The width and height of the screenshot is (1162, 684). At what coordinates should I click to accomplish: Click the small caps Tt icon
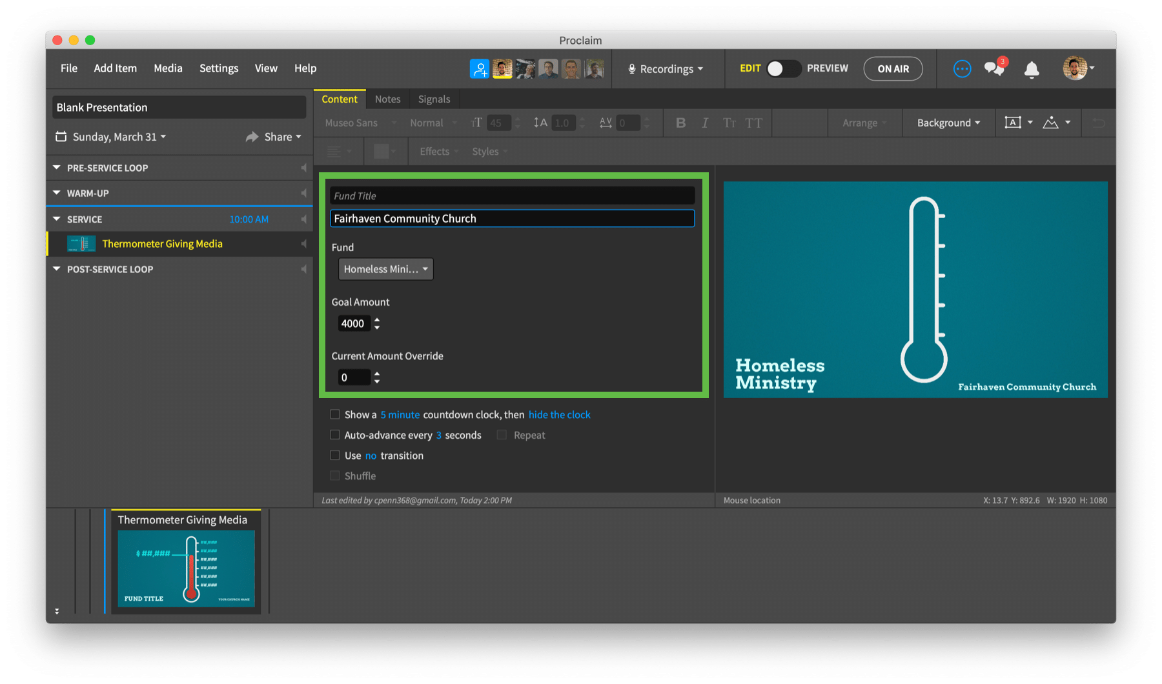(x=729, y=123)
